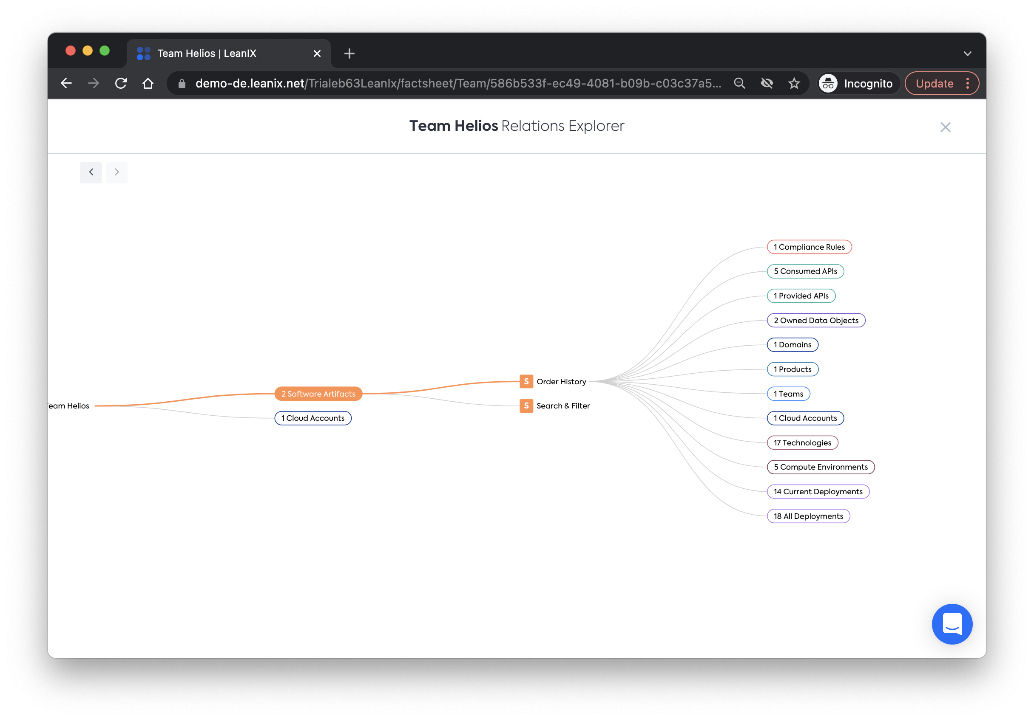Close the Relations Explorer panel
The width and height of the screenshot is (1034, 721).
pyautogui.click(x=945, y=127)
